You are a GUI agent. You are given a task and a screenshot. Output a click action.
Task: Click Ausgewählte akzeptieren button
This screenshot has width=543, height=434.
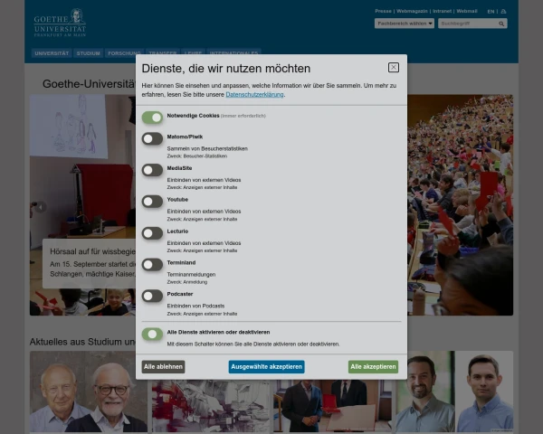tap(266, 366)
